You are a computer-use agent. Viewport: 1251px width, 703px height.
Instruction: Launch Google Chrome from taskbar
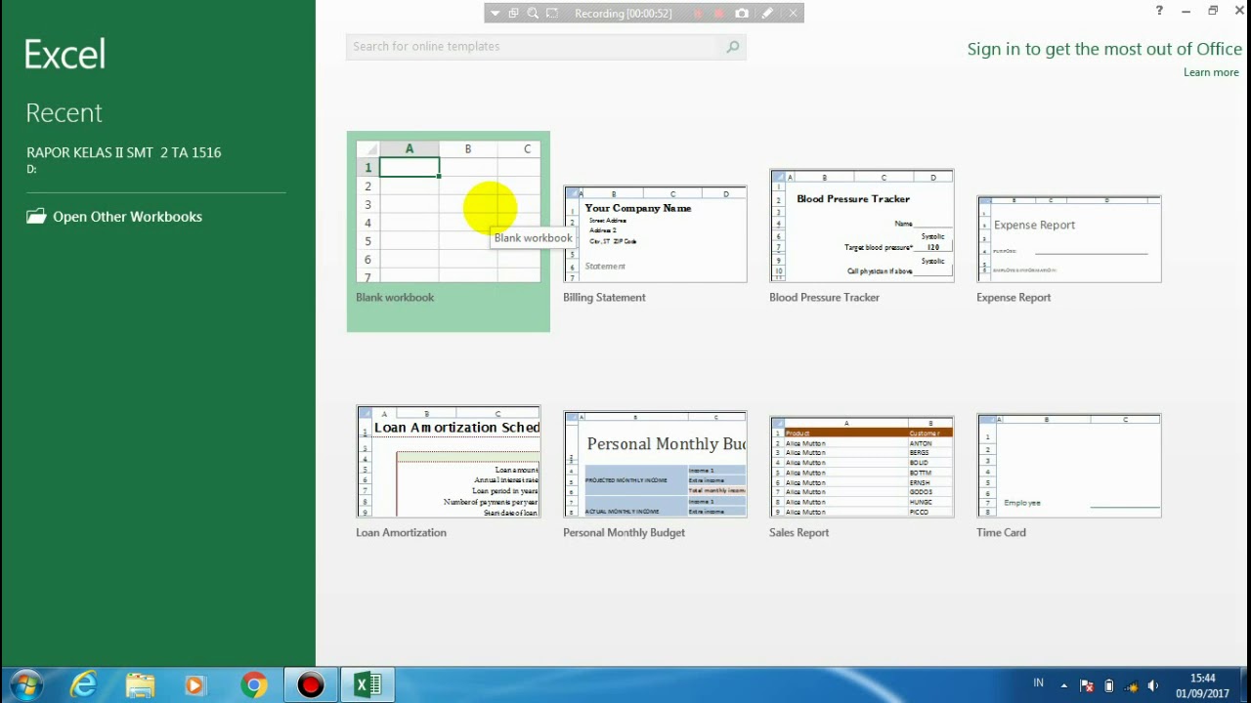(x=254, y=685)
